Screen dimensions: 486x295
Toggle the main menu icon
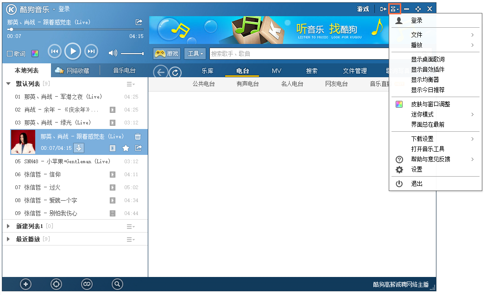pyautogui.click(x=395, y=9)
